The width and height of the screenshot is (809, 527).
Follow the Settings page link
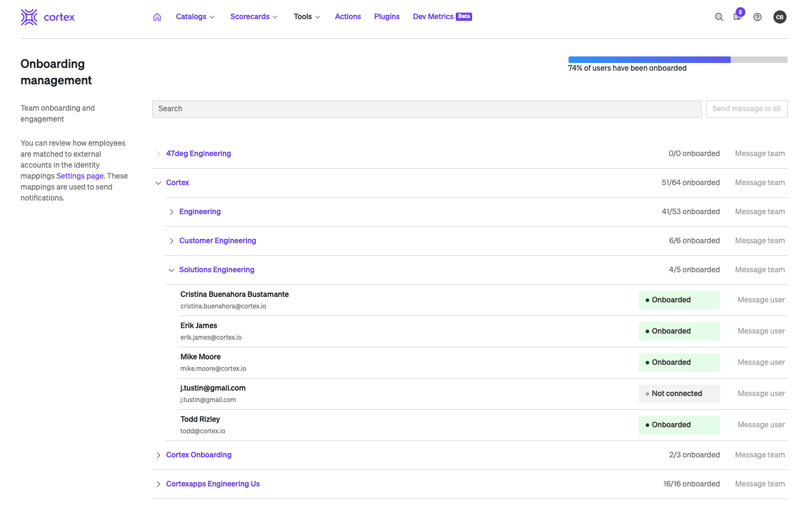tap(80, 176)
